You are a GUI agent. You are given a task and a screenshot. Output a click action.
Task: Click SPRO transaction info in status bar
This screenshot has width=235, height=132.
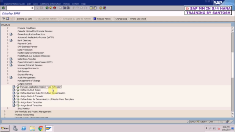(193, 122)
